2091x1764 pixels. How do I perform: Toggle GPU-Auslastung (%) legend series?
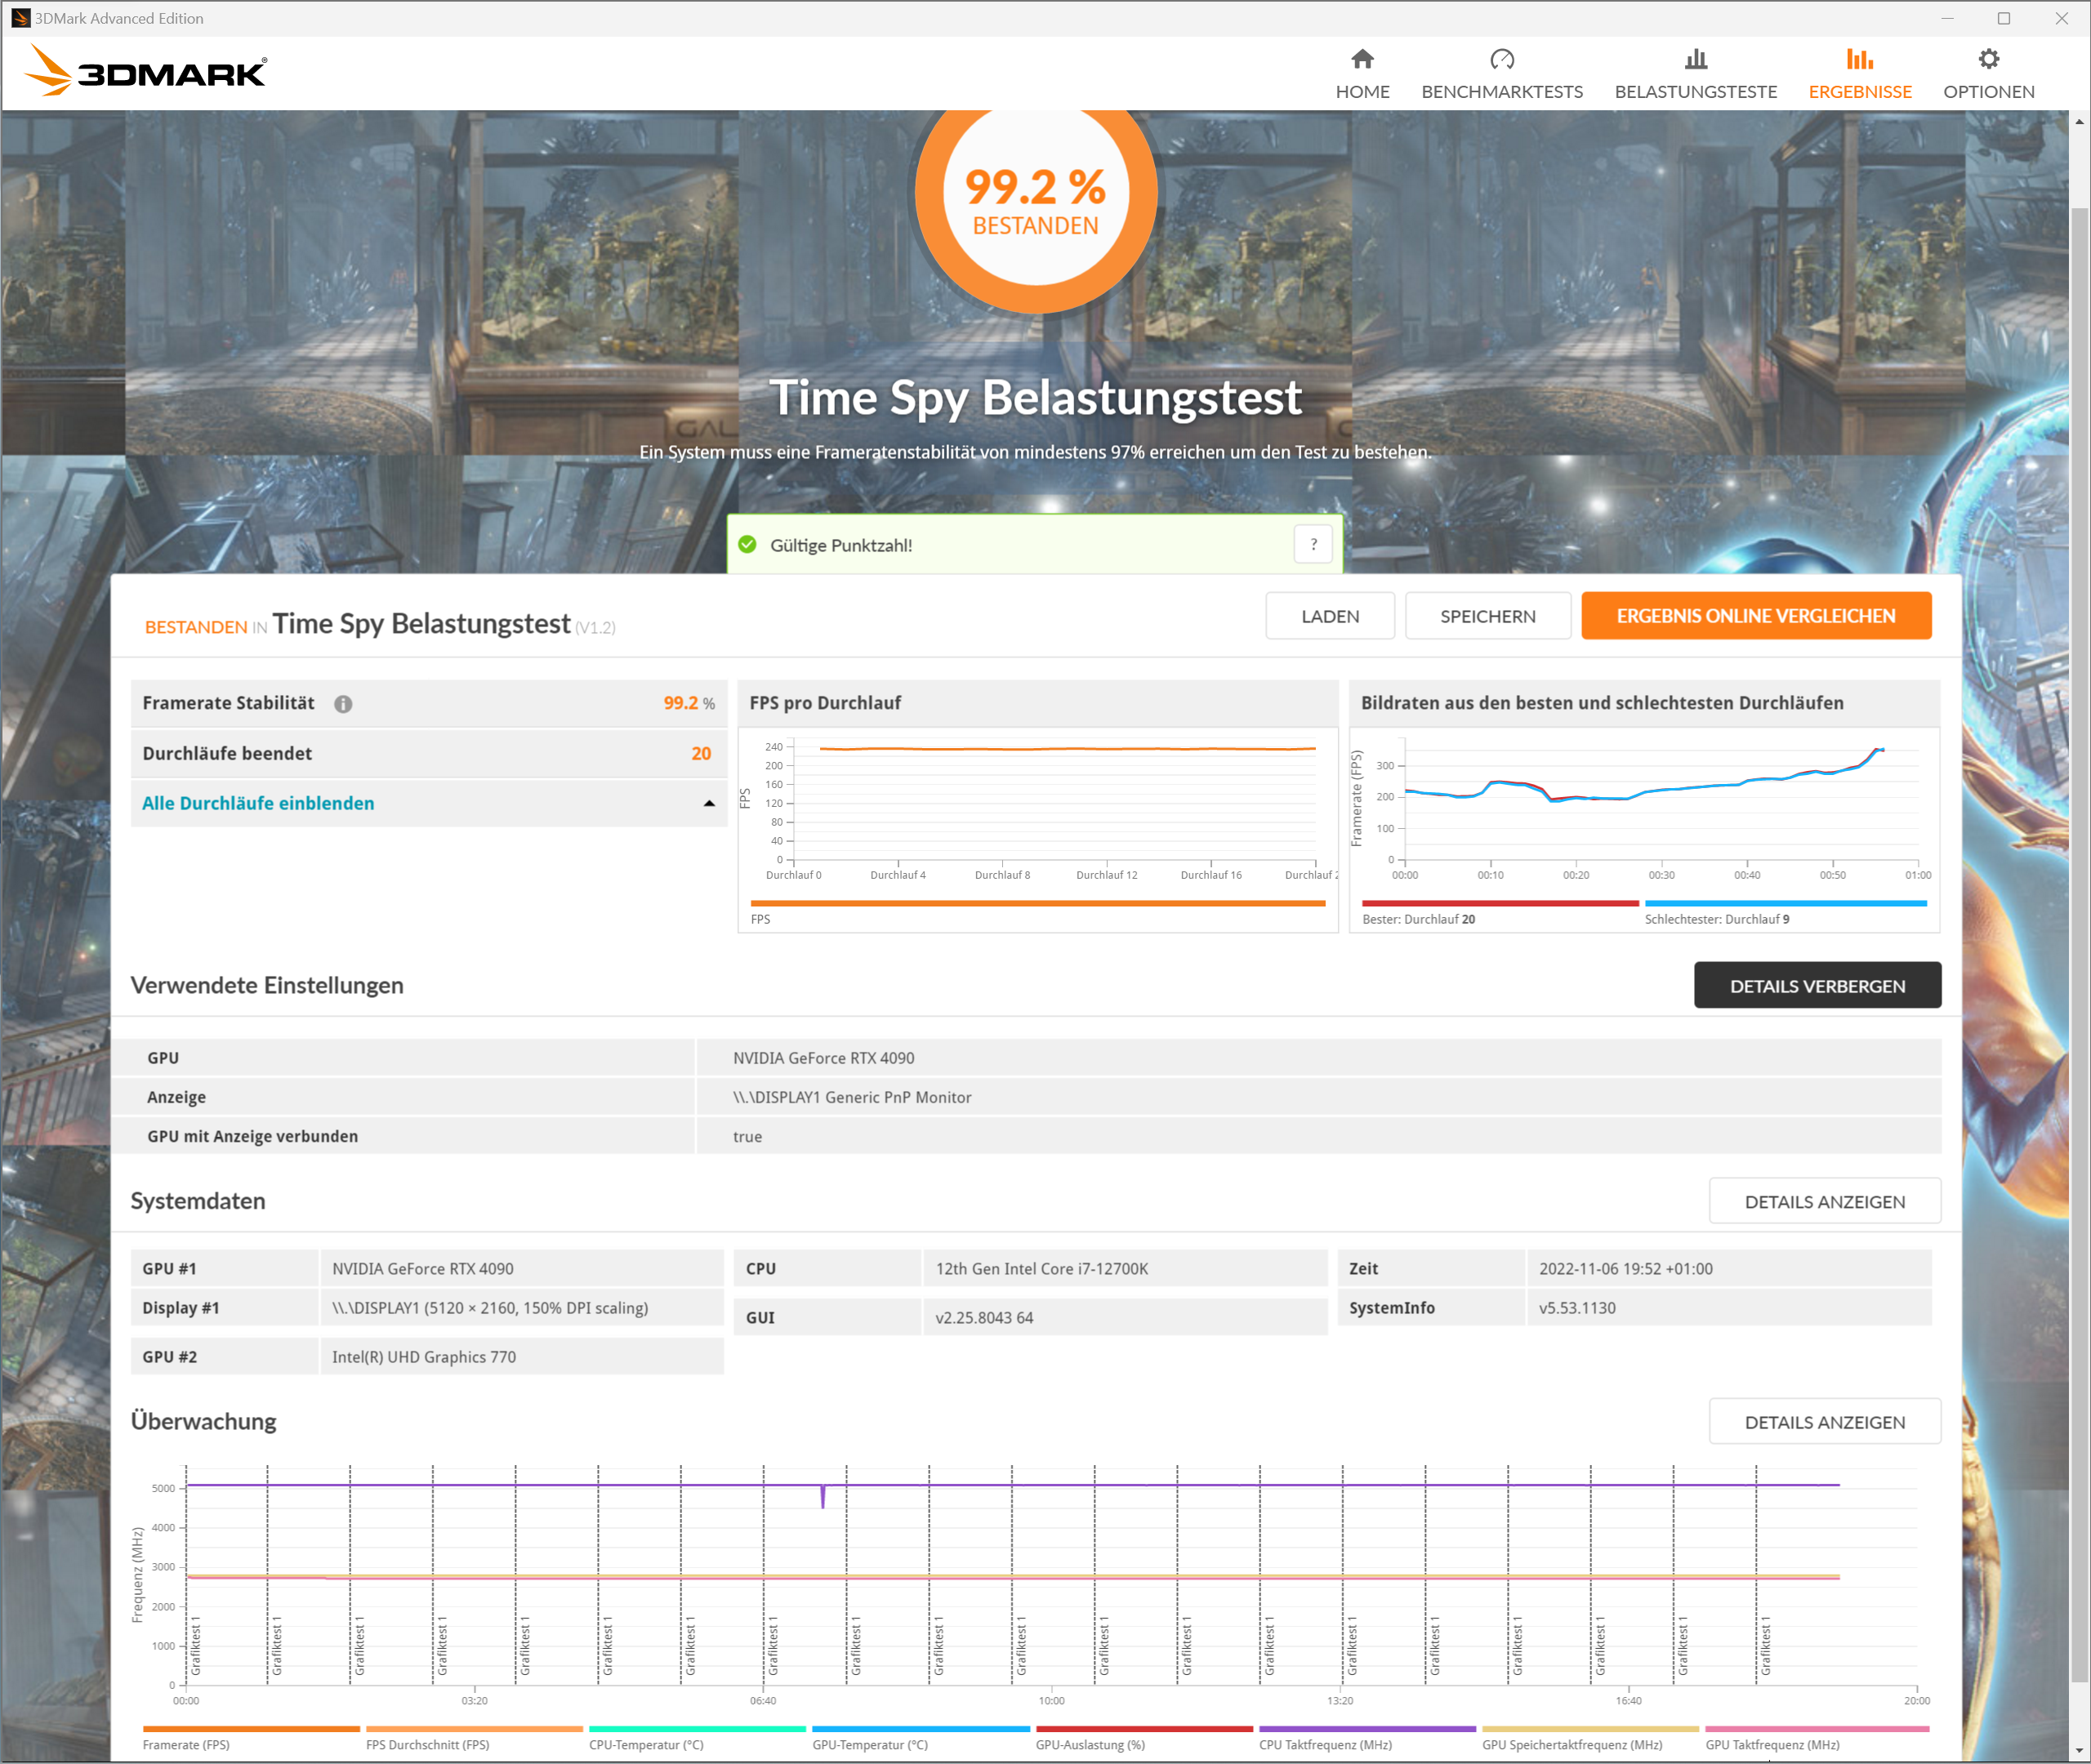(1144, 1738)
